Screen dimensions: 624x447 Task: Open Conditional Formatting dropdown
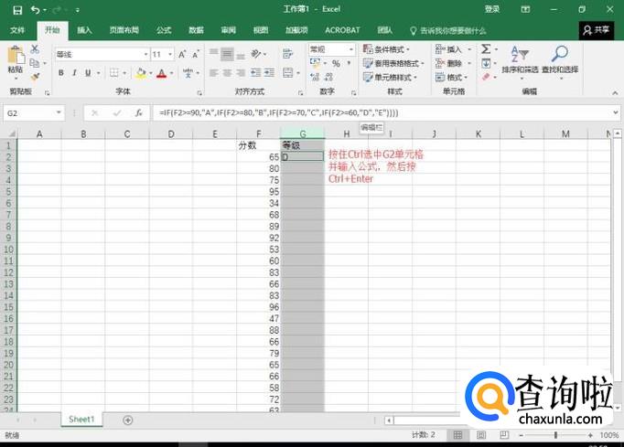coord(386,49)
